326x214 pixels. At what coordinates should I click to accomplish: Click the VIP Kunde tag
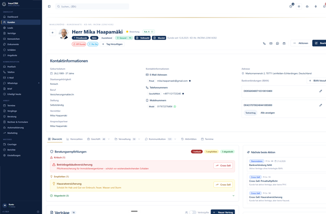pyautogui.click(x=79, y=44)
